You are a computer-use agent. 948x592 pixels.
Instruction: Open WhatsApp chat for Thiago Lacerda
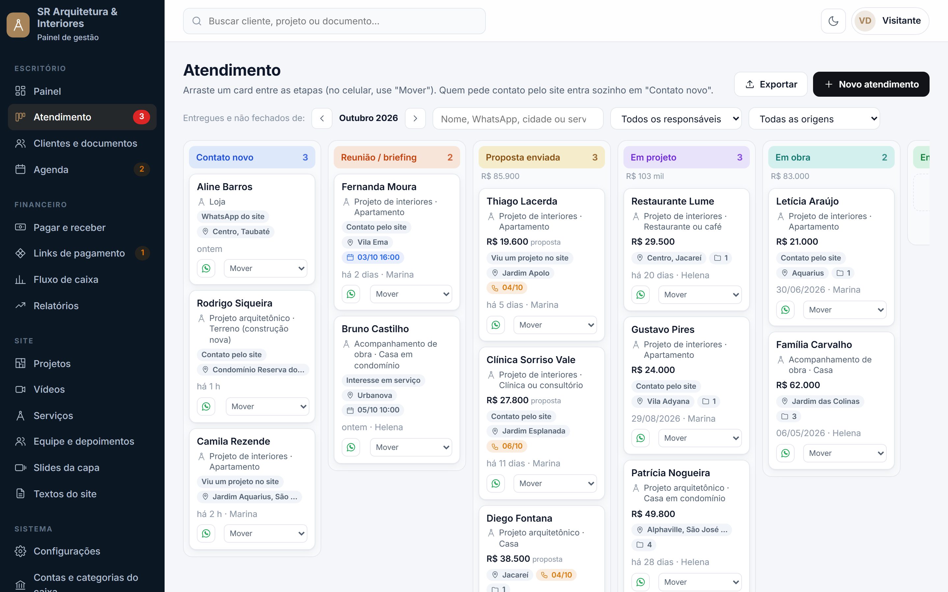496,325
